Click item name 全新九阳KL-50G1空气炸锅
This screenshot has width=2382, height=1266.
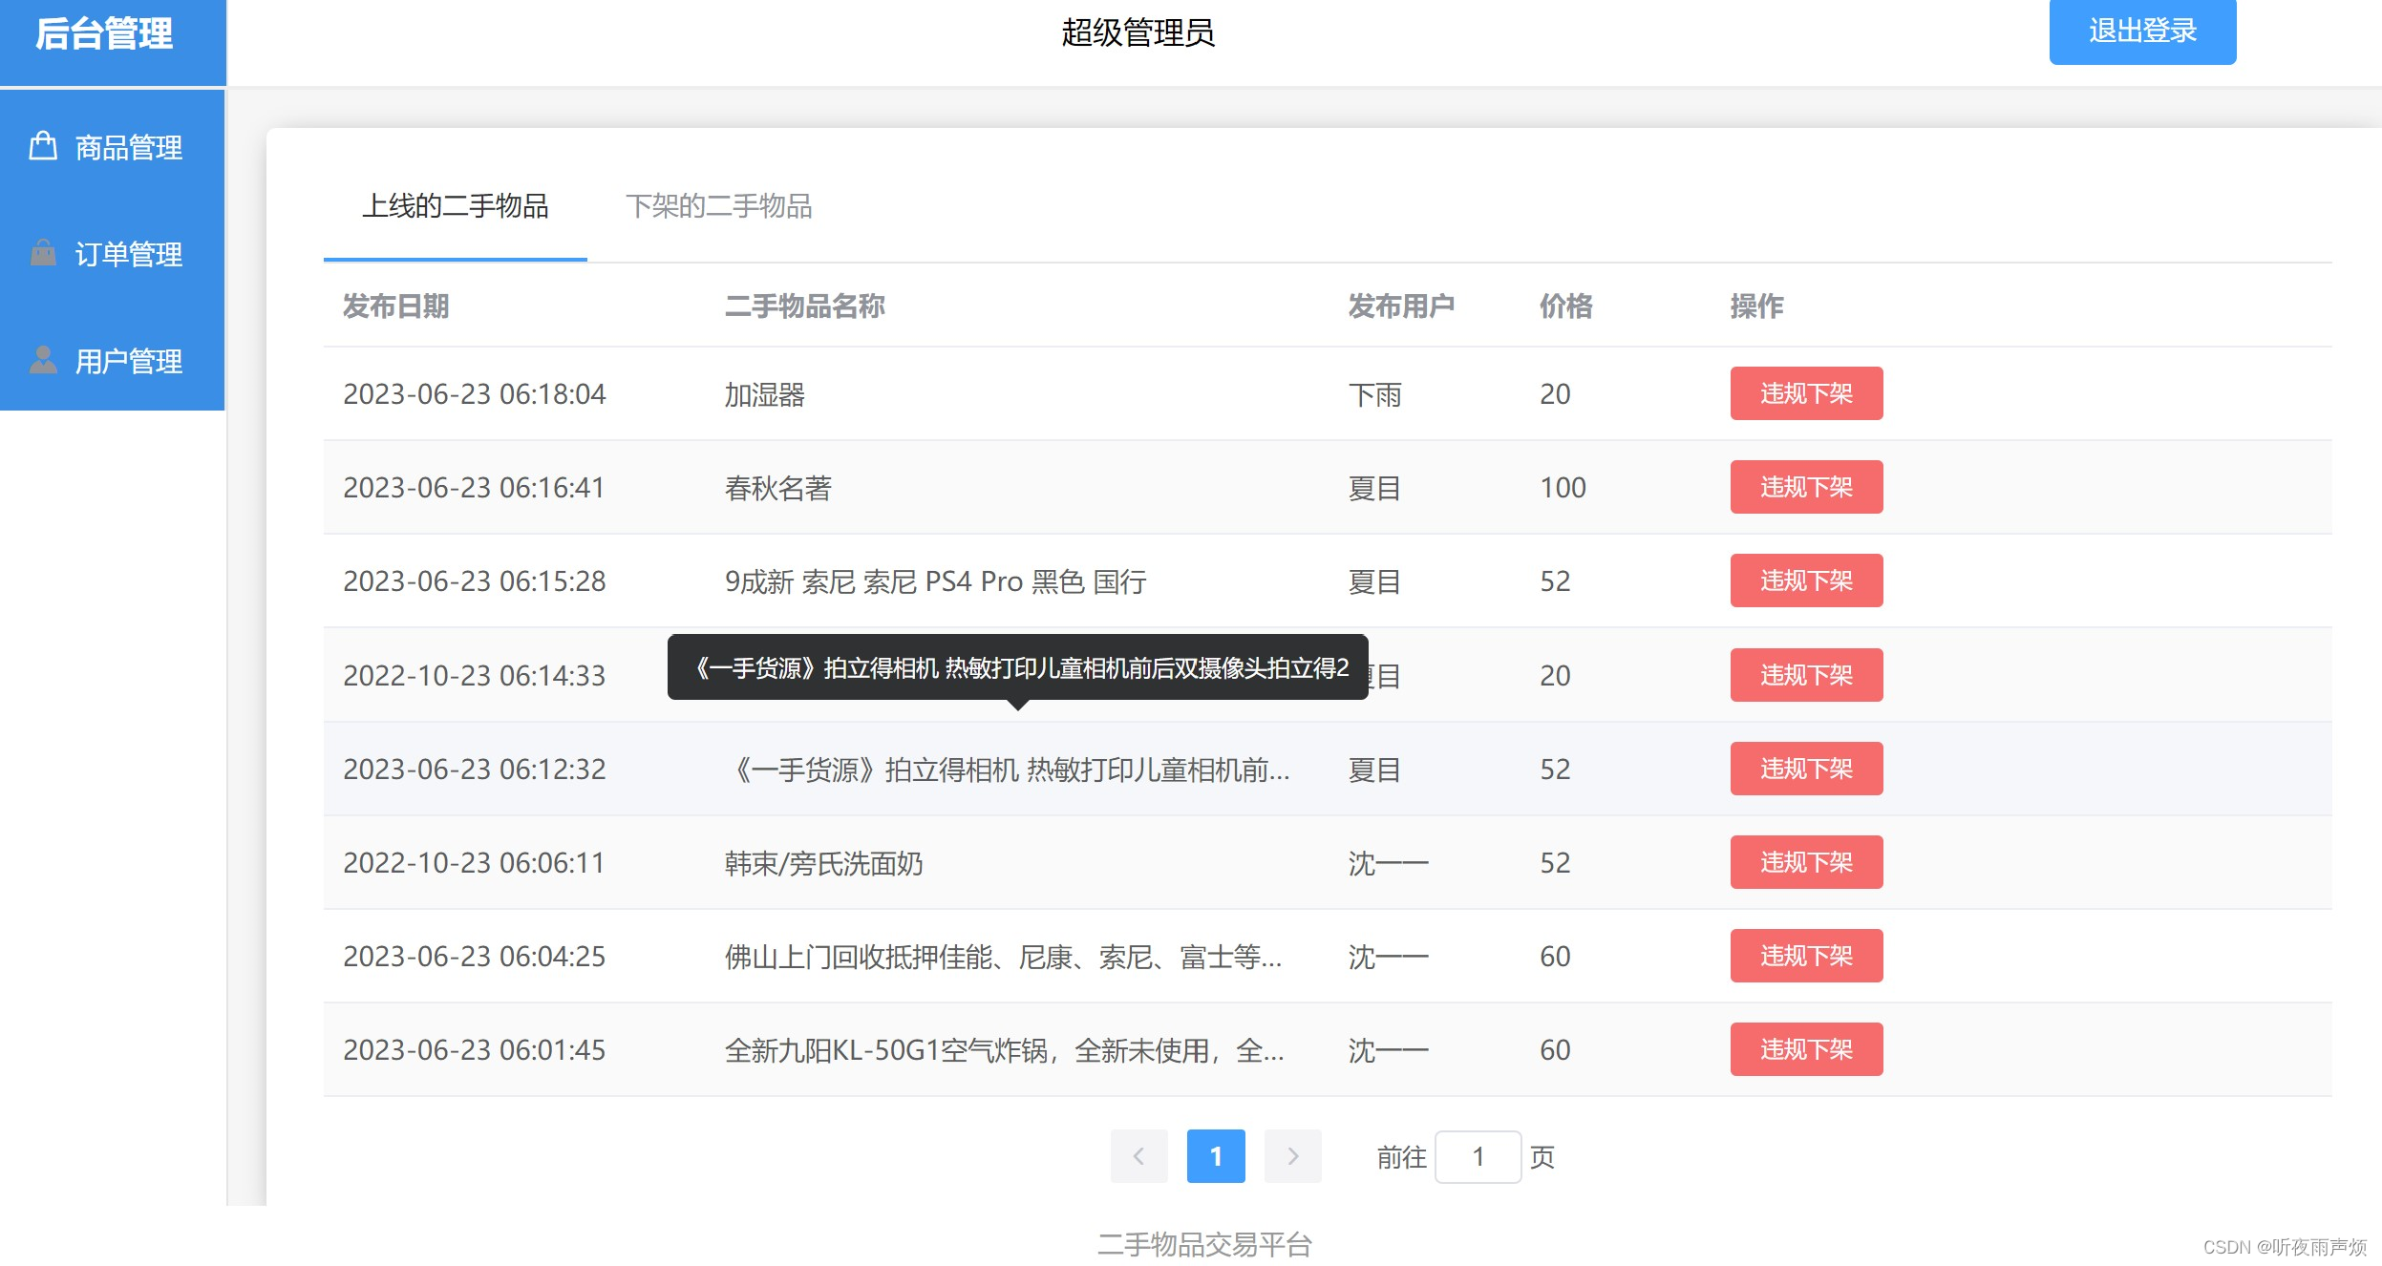click(x=1004, y=1050)
